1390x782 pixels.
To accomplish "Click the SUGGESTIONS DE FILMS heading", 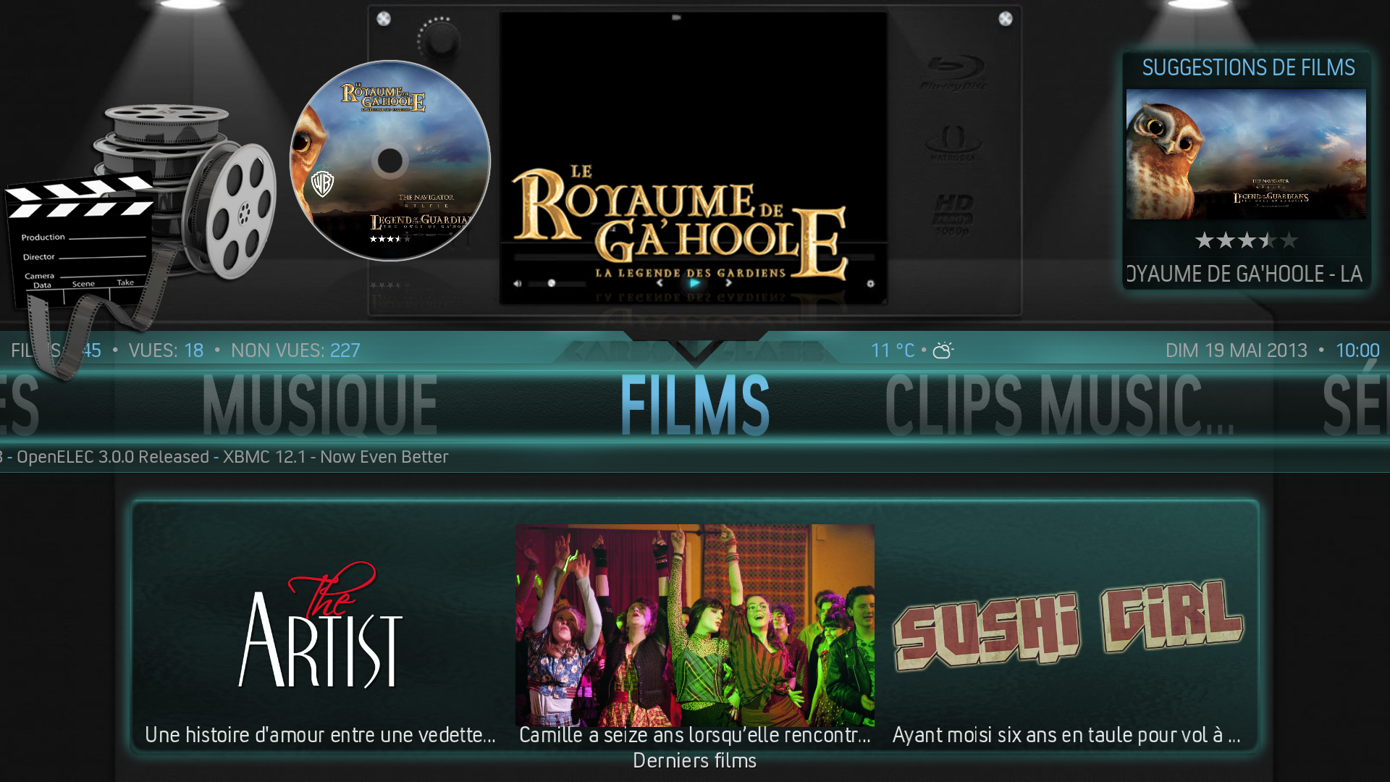I will pos(1248,67).
